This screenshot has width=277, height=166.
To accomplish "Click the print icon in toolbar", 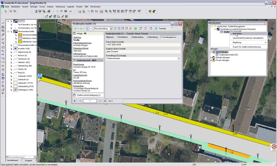I will click(x=49, y=11).
